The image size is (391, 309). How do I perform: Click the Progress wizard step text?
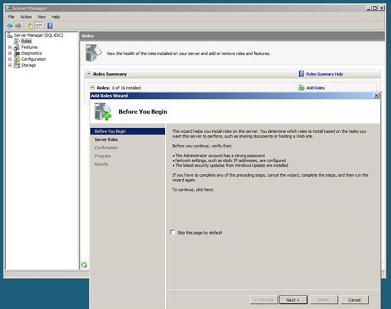[x=103, y=156]
